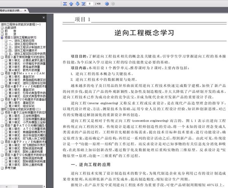228x188 pixels.
Task: Click the bookmark panel horizontal scrollbar thumb
Action: (x=9, y=186)
